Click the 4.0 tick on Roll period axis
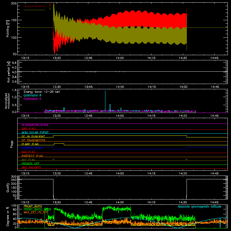This screenshot has height=231, width=231. click(x=14, y=72)
